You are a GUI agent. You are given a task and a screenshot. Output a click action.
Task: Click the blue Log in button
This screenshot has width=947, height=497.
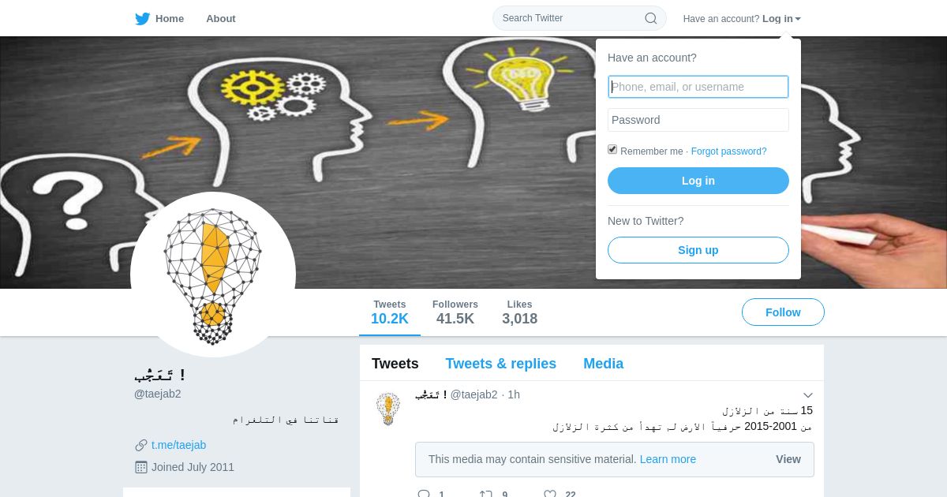698,181
